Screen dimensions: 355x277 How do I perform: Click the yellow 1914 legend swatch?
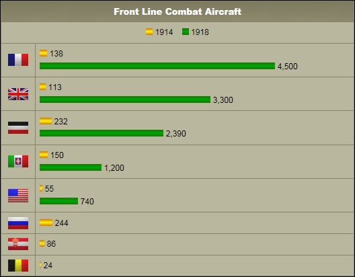[149, 32]
